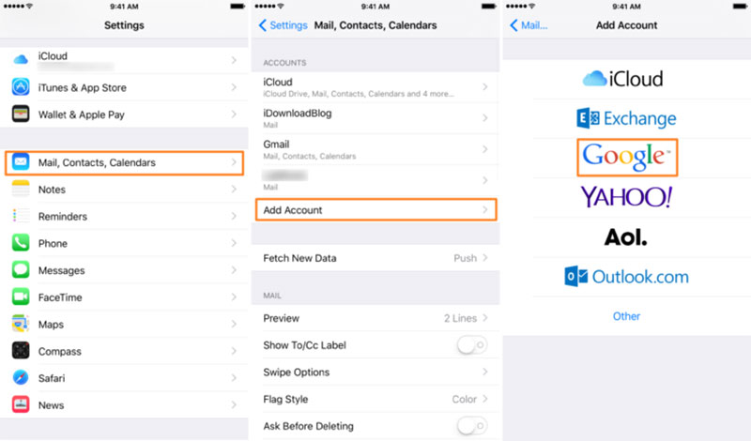Open the iTunes & App Store icon
Viewport: 751px width, 441px height.
tap(21, 87)
